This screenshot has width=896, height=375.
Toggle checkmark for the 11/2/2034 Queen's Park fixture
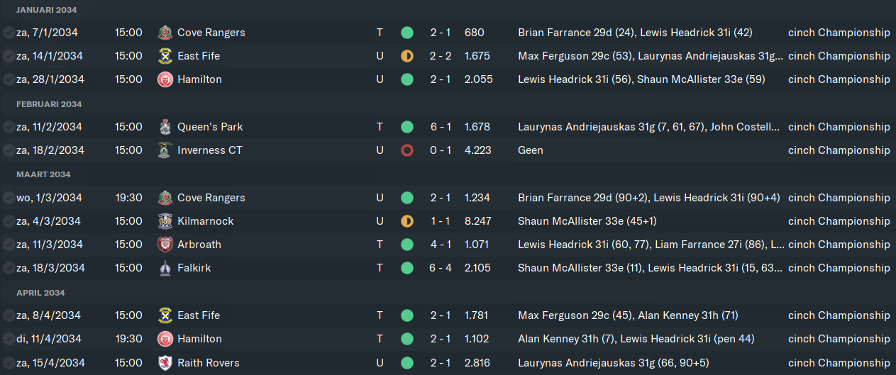[x=9, y=127]
